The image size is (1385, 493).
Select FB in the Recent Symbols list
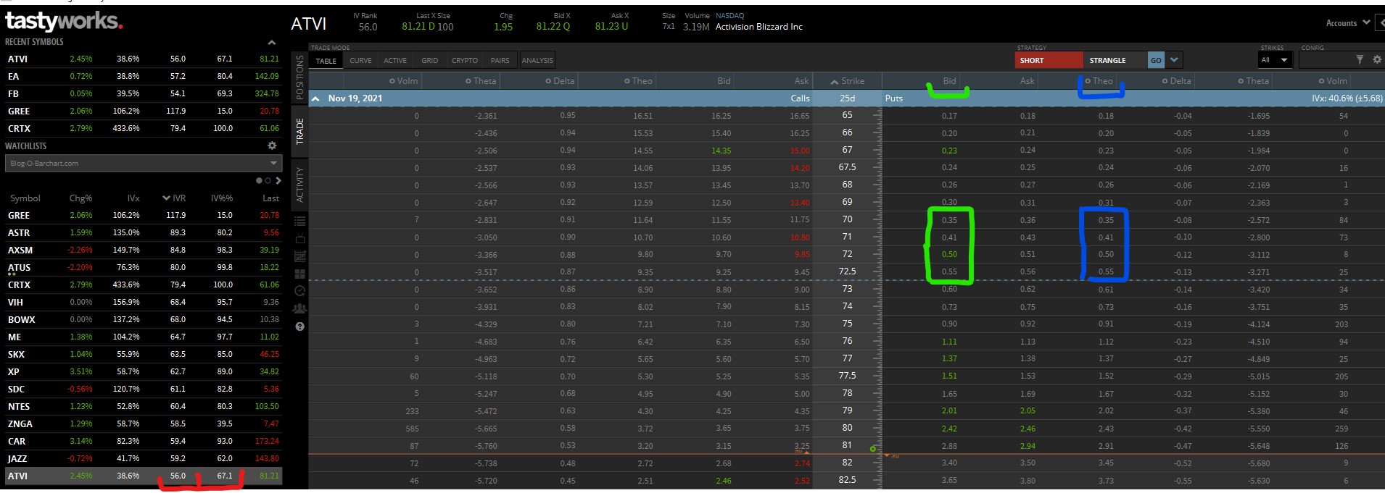[143, 93]
